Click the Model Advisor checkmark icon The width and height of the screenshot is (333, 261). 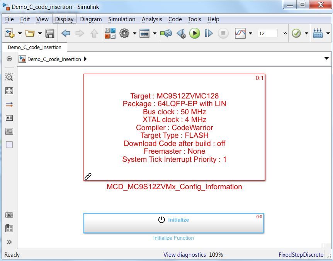click(296, 33)
